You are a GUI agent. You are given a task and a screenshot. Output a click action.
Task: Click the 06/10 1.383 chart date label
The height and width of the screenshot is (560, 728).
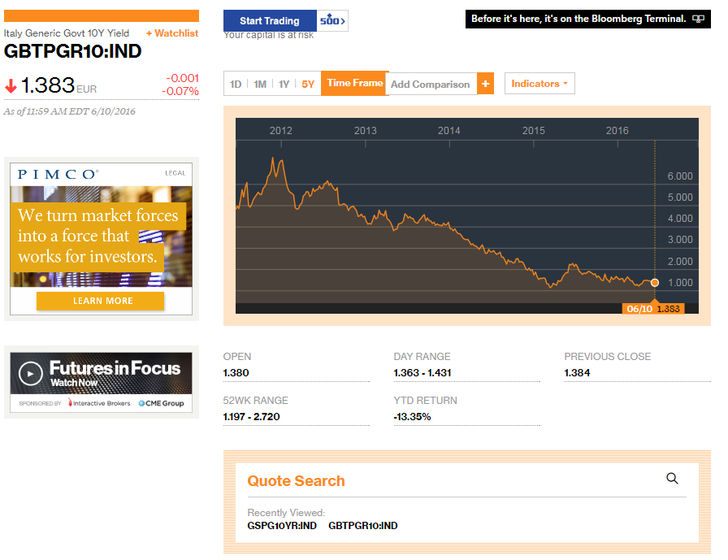tap(652, 309)
